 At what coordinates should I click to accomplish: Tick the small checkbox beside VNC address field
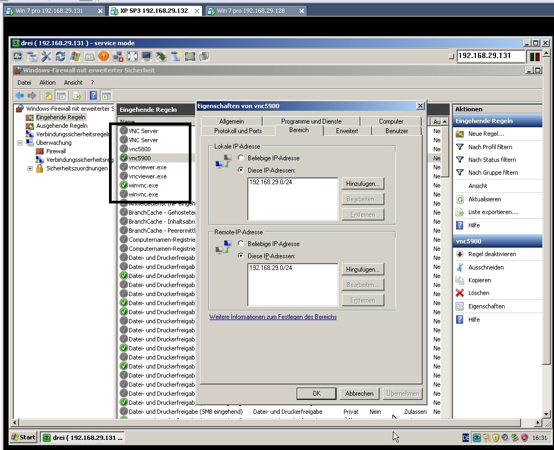click(451, 56)
